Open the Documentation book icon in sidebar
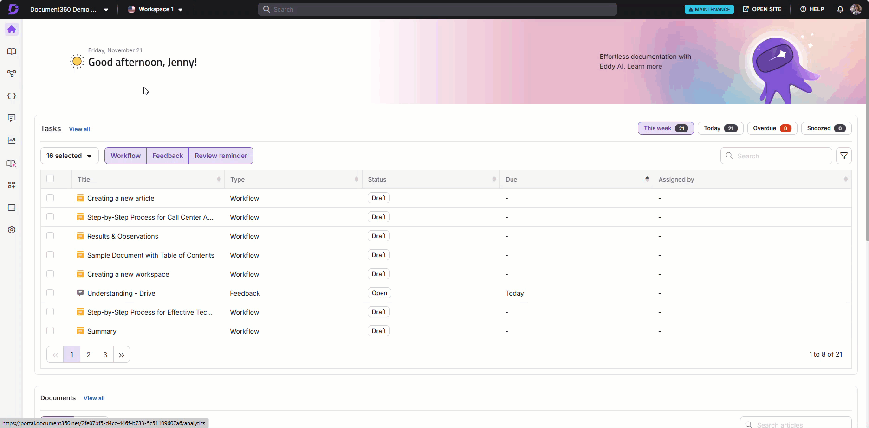 pyautogui.click(x=12, y=51)
